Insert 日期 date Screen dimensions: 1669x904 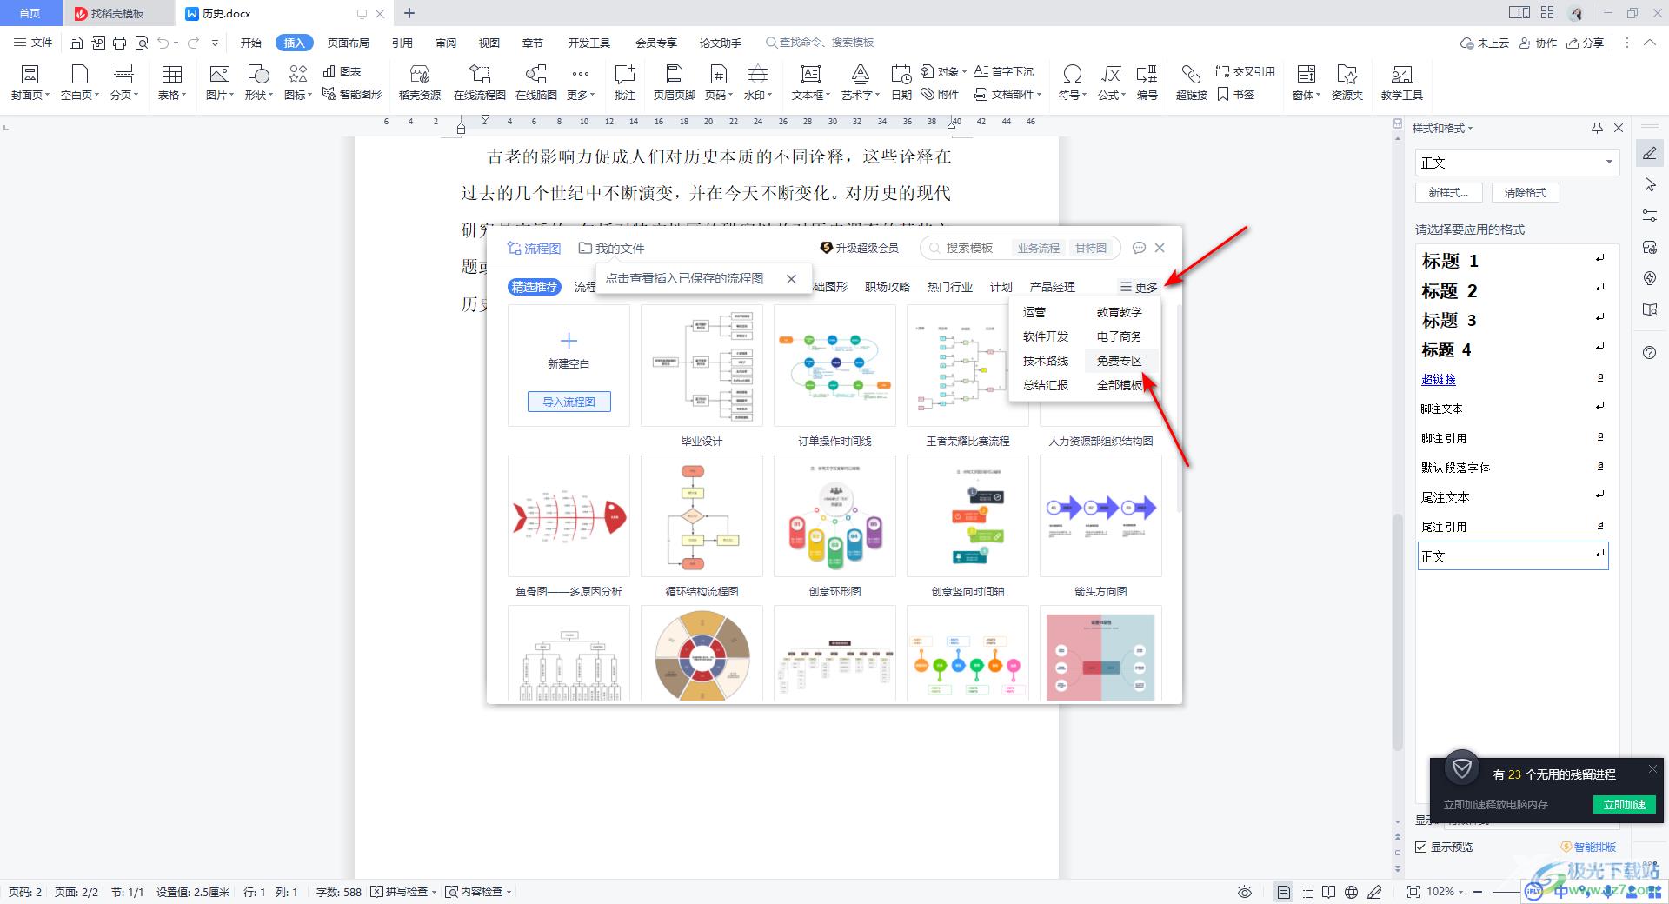point(901,83)
